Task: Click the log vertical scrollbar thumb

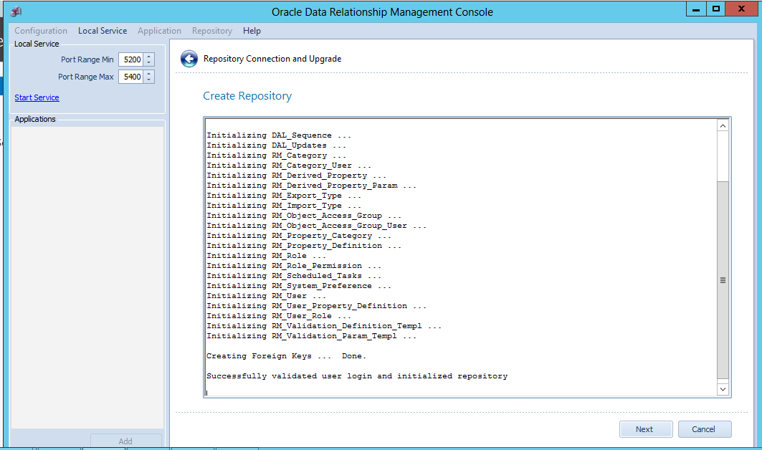Action: [x=723, y=280]
